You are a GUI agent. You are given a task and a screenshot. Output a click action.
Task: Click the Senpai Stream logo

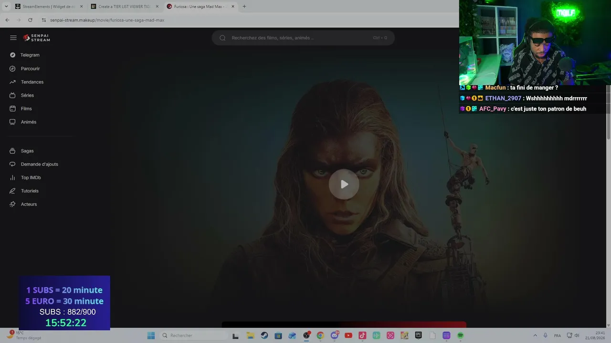tap(36, 38)
